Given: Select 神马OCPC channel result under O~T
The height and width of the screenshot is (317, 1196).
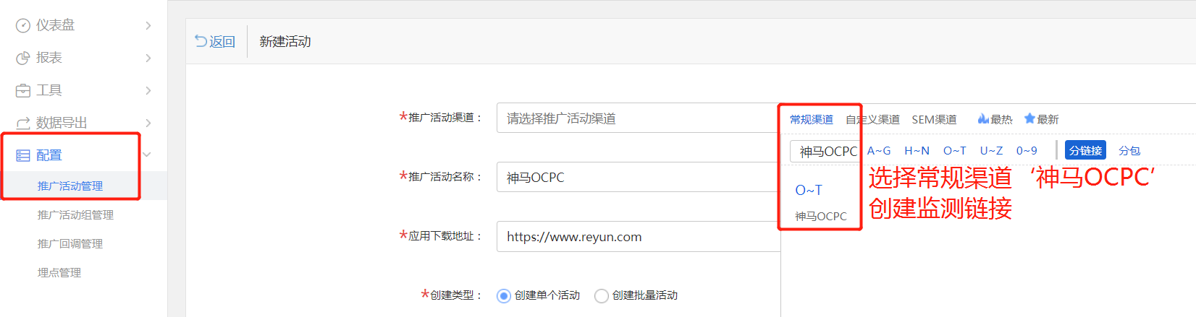Looking at the screenshot, I should coord(820,216).
